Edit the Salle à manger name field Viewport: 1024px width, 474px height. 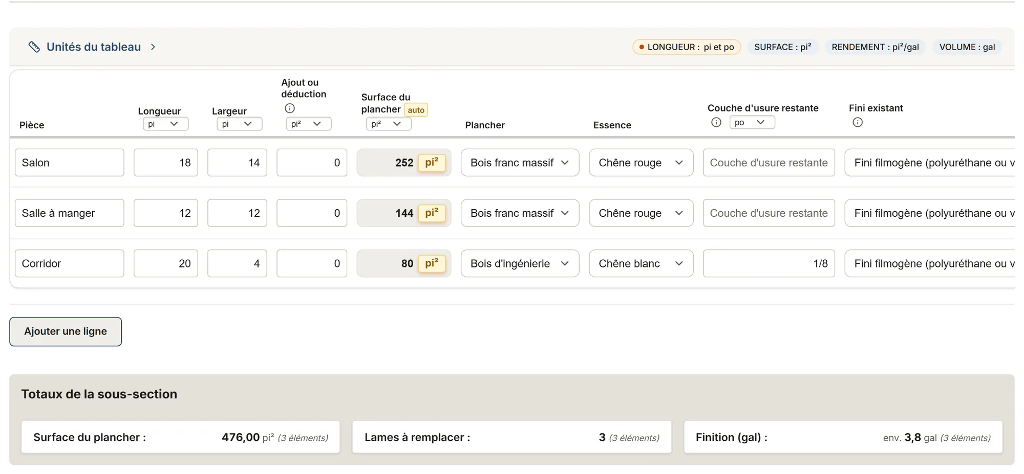(x=70, y=213)
